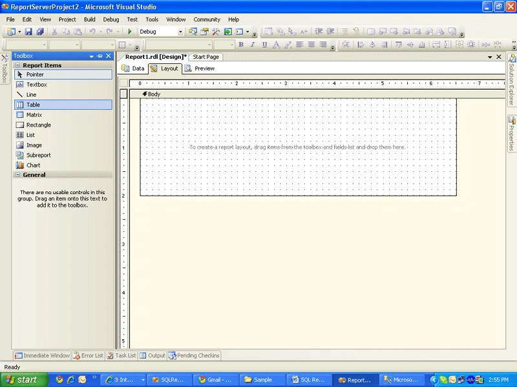This screenshot has width=517, height=387.
Task: Toggle Italic formatting
Action: coord(253,45)
